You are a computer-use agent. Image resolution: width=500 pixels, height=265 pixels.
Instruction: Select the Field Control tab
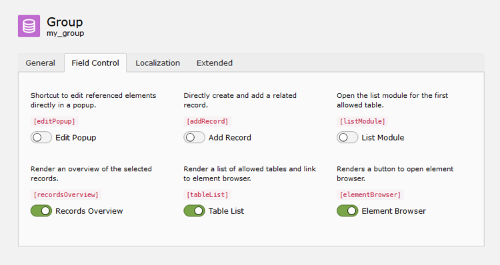(x=95, y=63)
